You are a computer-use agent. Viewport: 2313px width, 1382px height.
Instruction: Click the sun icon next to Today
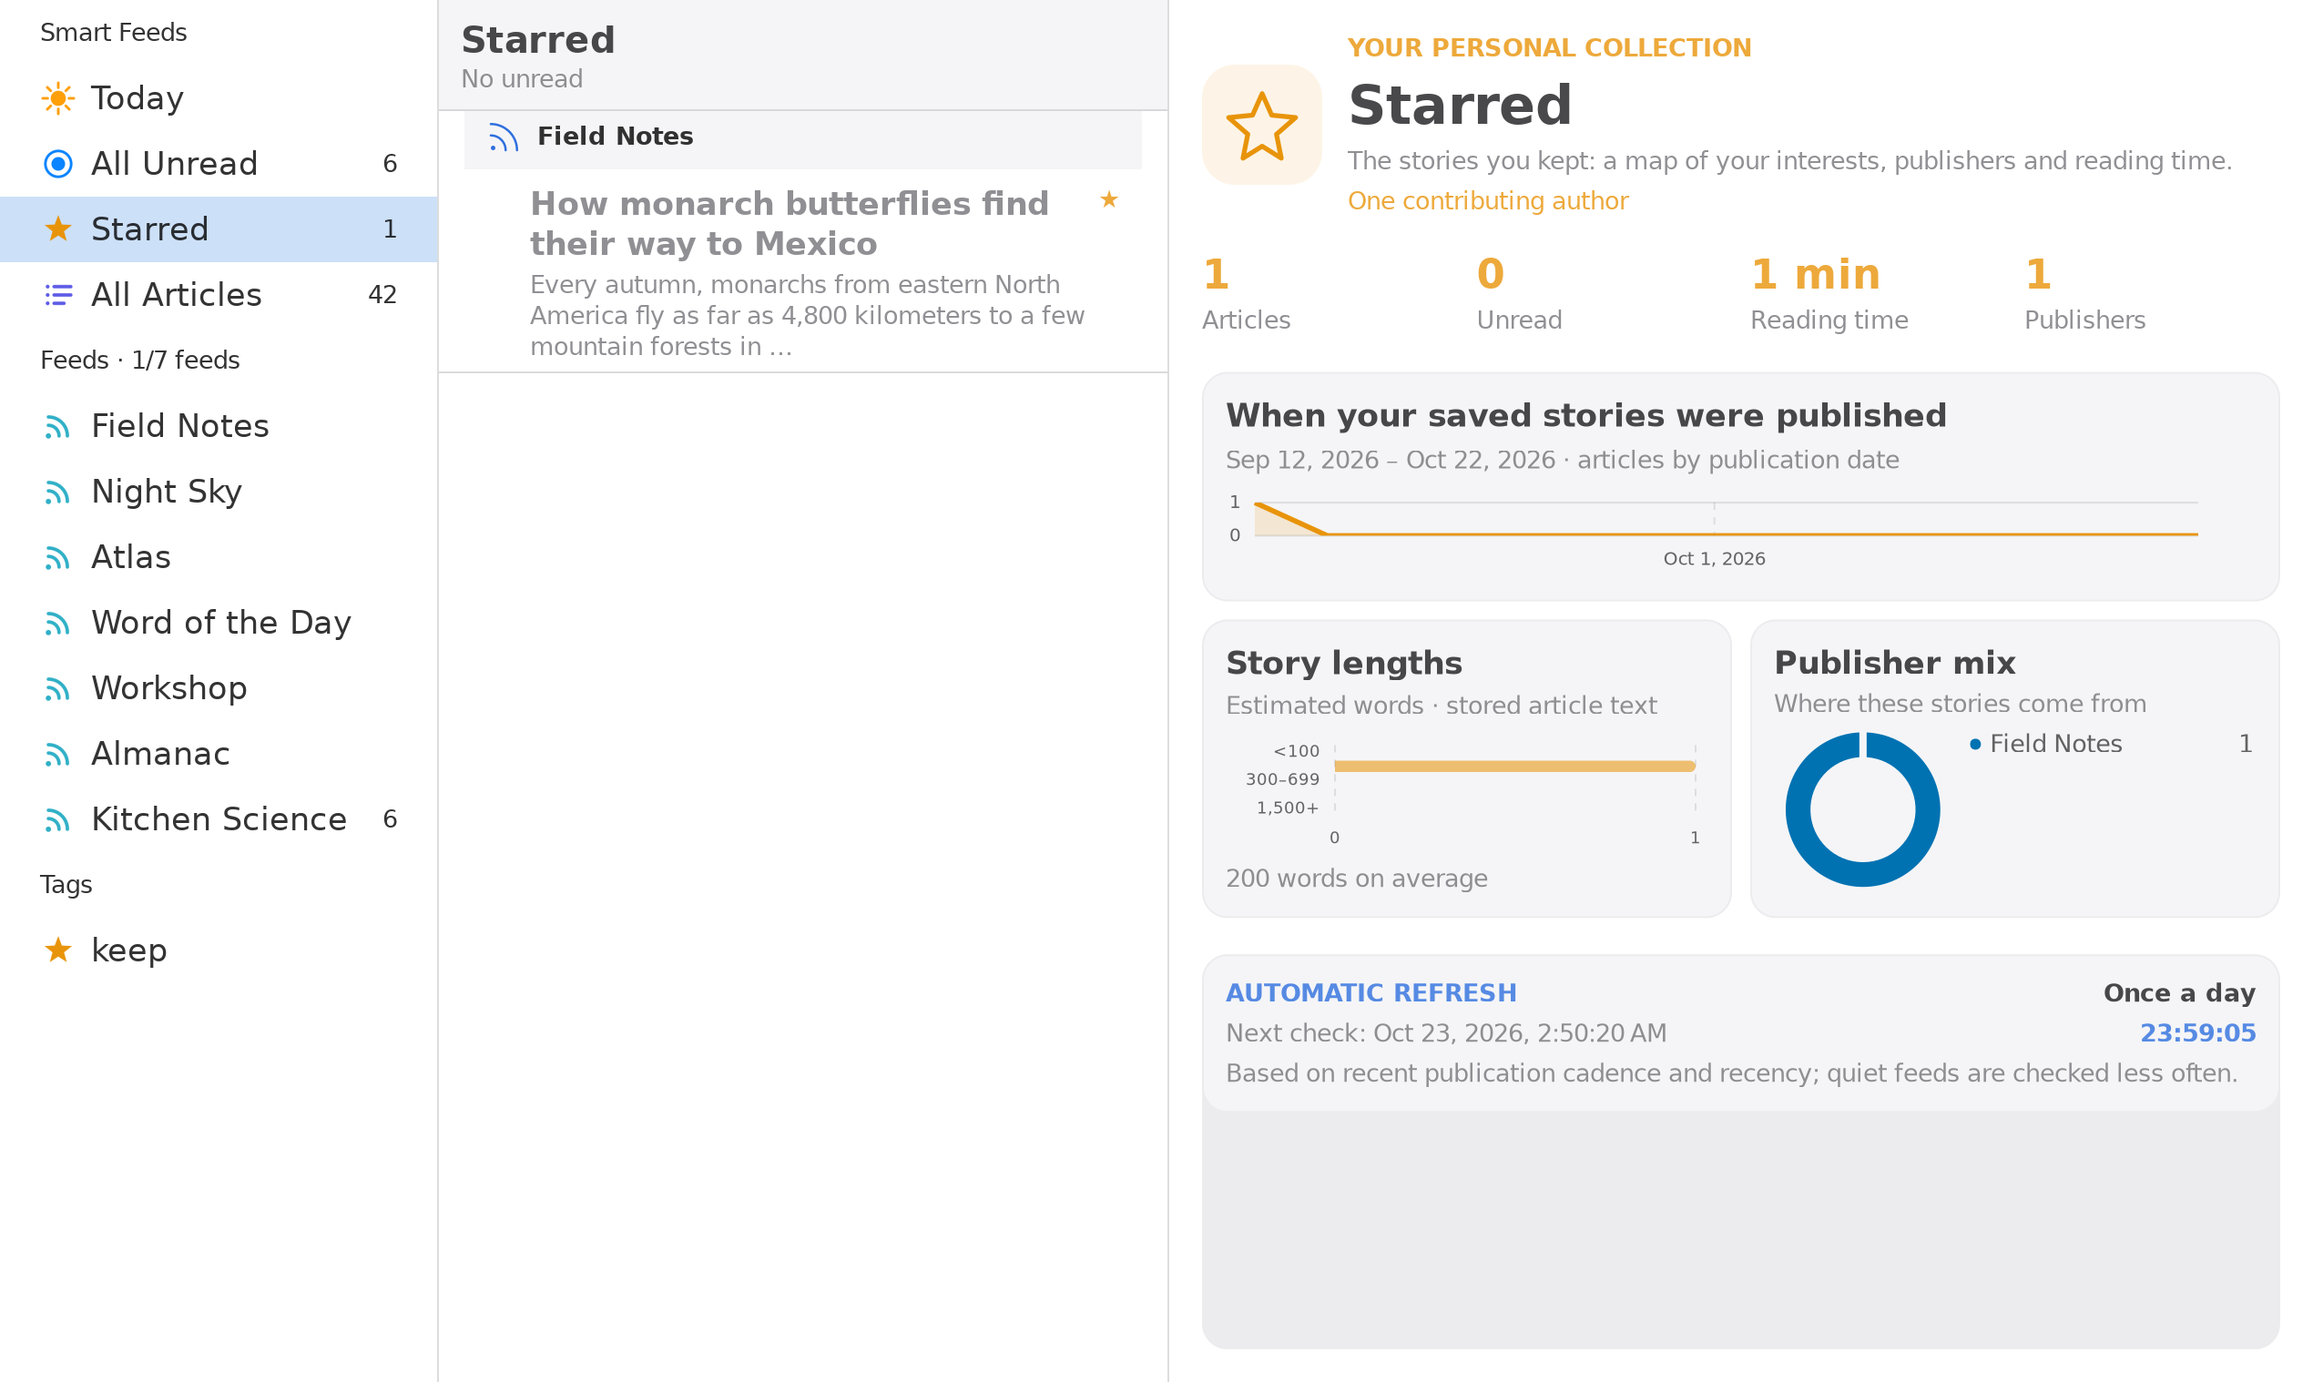pyautogui.click(x=57, y=97)
